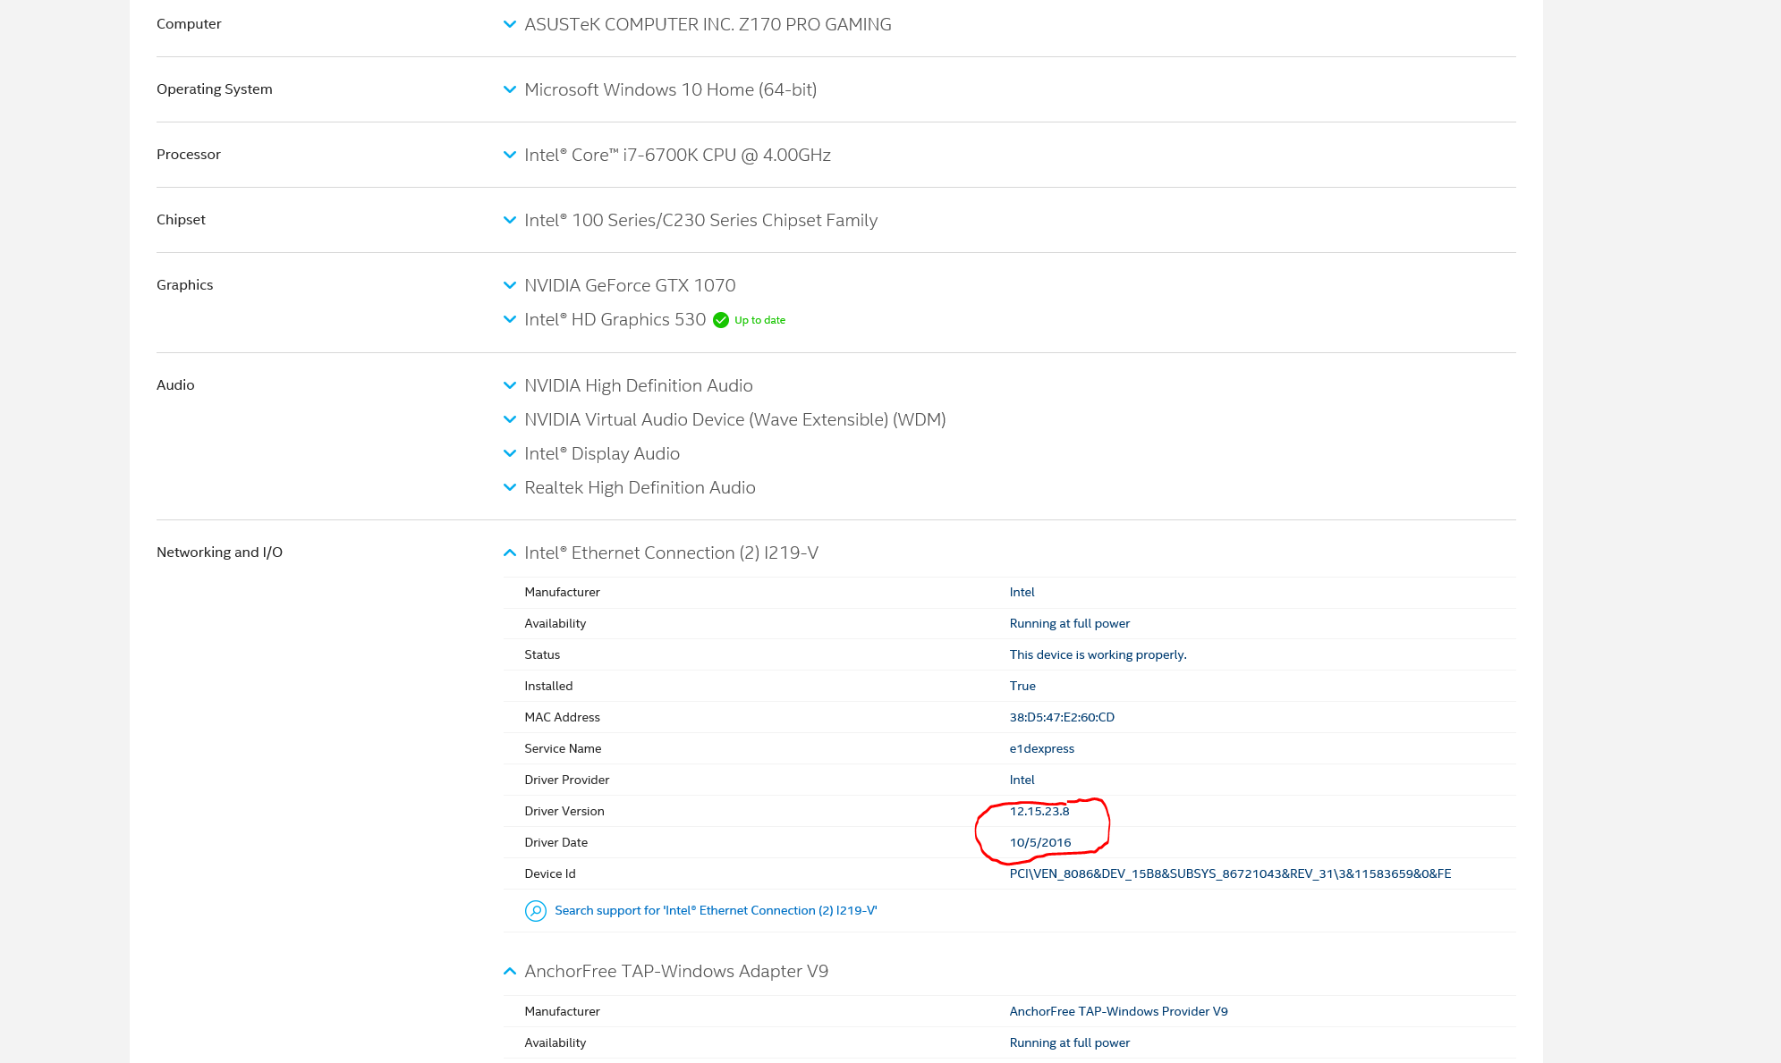Viewport: 1781px width, 1063px height.
Task: Expand Realtek High Definition Audio entry
Action: [510, 487]
